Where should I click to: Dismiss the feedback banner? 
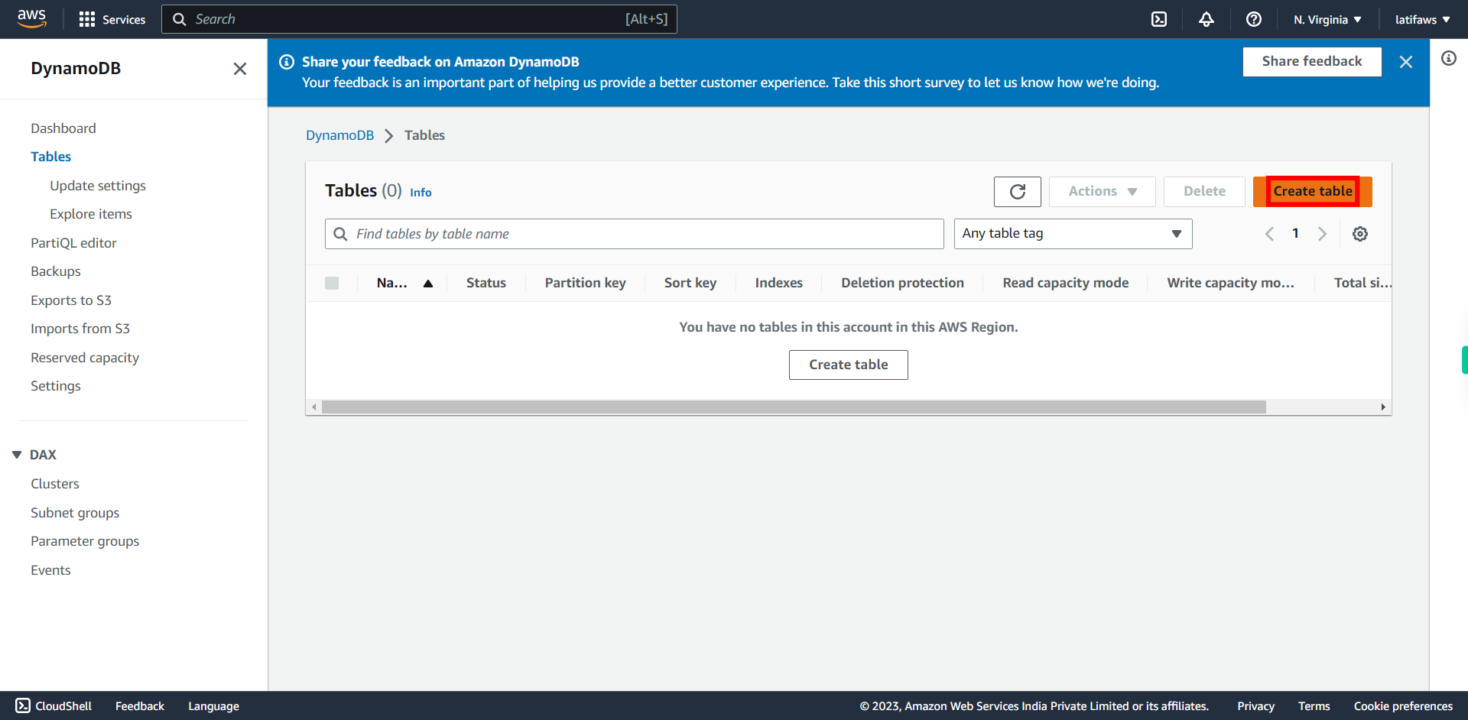coord(1406,62)
